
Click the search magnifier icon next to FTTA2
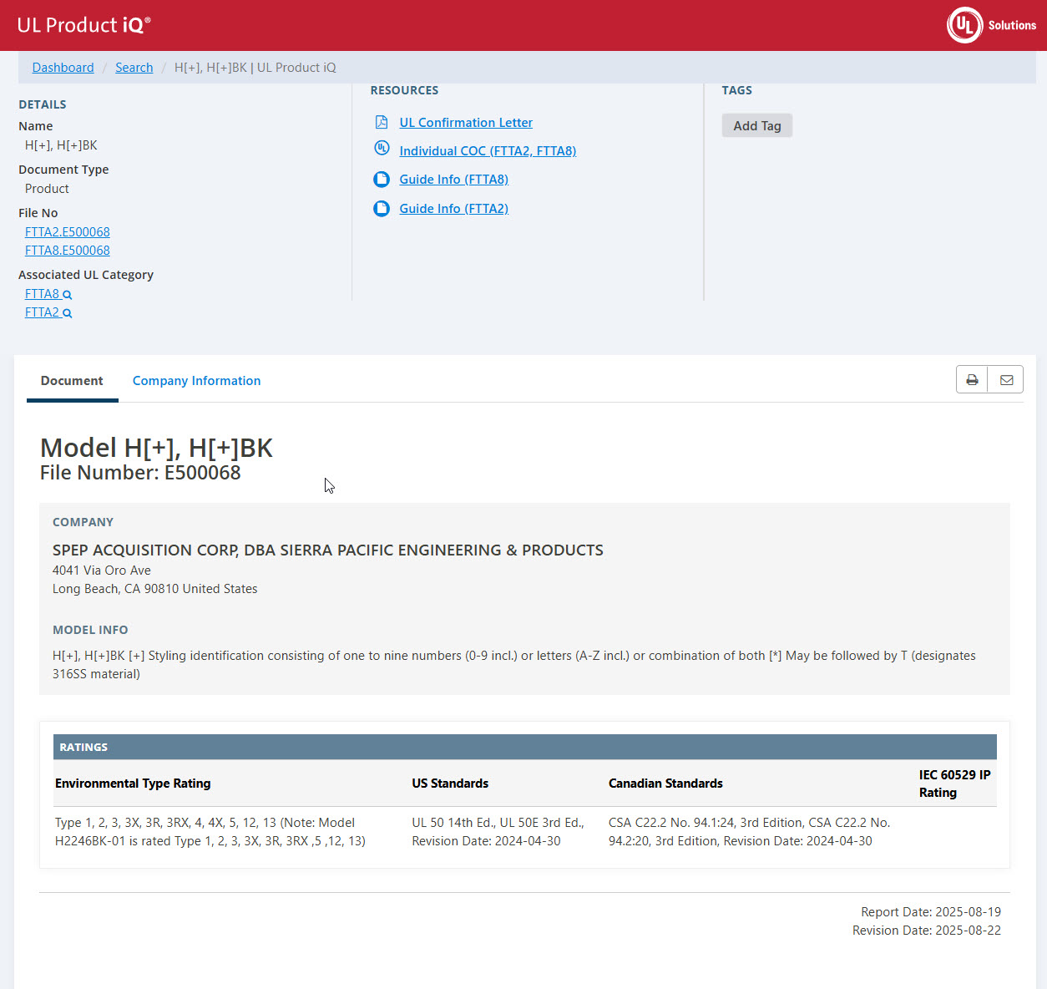click(x=68, y=313)
